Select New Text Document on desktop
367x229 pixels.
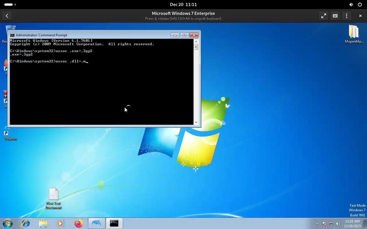tap(54, 199)
